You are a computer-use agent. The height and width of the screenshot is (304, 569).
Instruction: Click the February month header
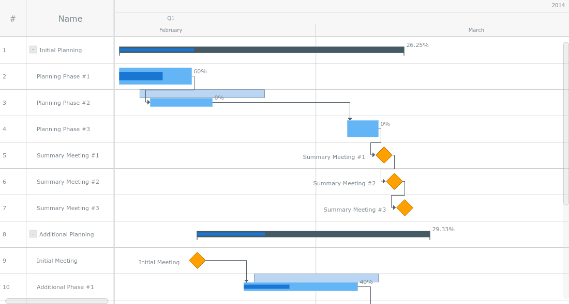click(171, 30)
